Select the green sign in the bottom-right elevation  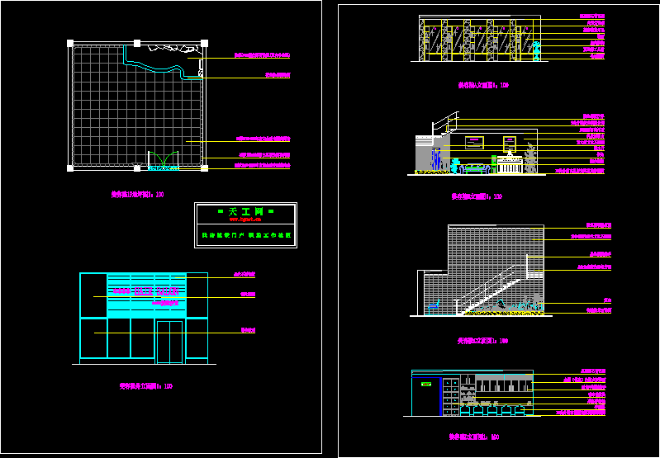[426, 384]
